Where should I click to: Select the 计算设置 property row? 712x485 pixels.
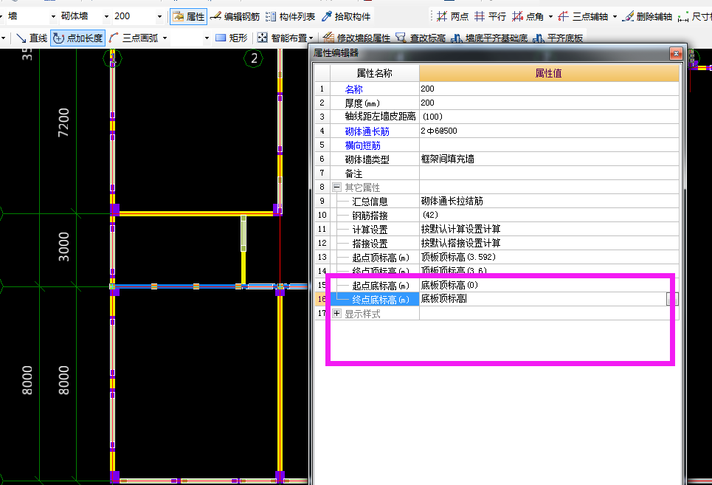coord(375,230)
